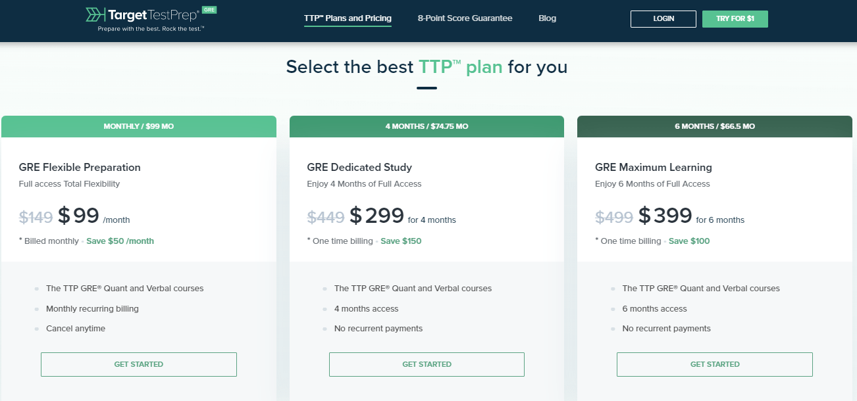Click the LOGIN button

coord(663,18)
